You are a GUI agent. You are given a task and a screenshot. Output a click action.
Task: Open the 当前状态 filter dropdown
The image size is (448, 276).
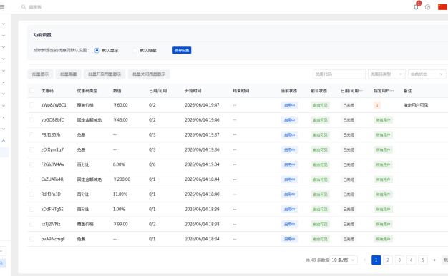coord(427,74)
